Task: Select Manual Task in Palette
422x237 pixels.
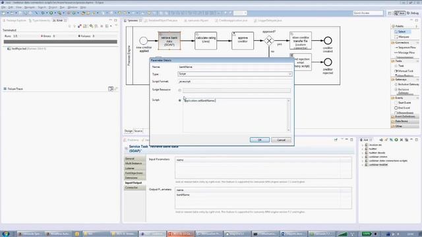Action: pyautogui.click(x=404, y=71)
